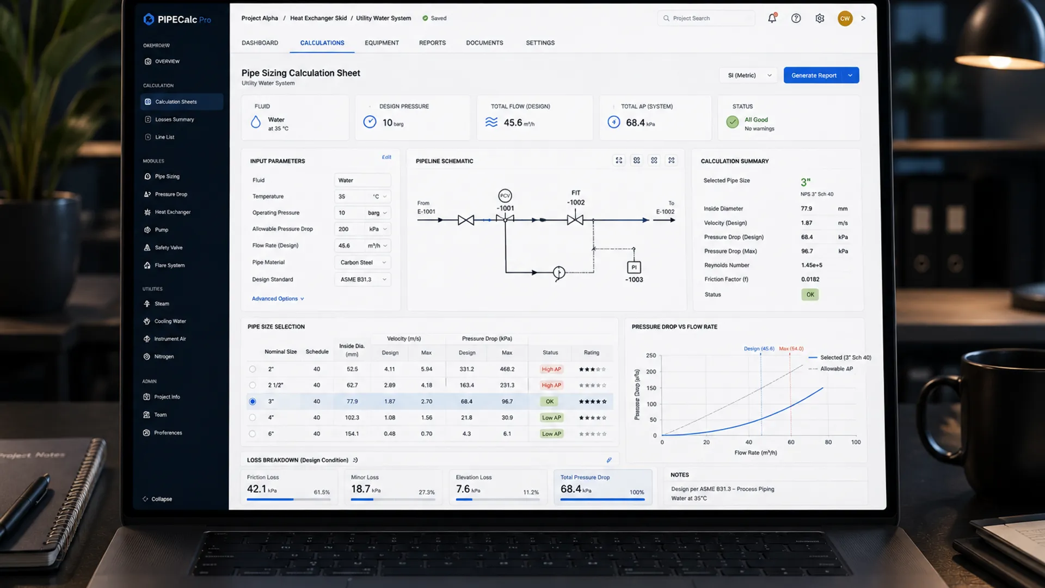Click the PIPECalc Pro logo

point(177,19)
